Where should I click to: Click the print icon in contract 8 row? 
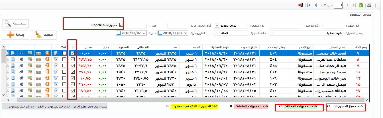22,59
